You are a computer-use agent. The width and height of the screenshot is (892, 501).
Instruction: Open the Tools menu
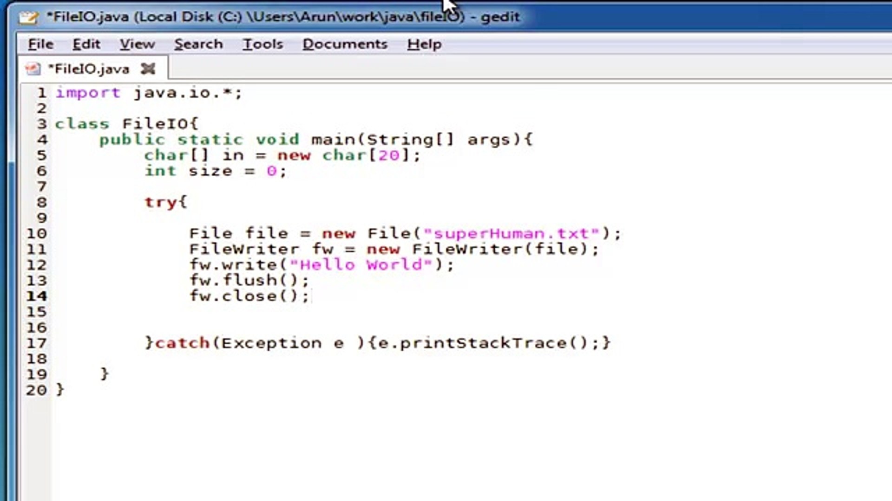(262, 44)
